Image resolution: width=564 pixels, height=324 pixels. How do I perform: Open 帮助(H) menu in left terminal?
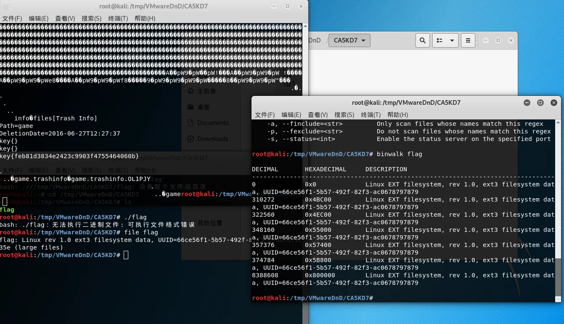145,19
